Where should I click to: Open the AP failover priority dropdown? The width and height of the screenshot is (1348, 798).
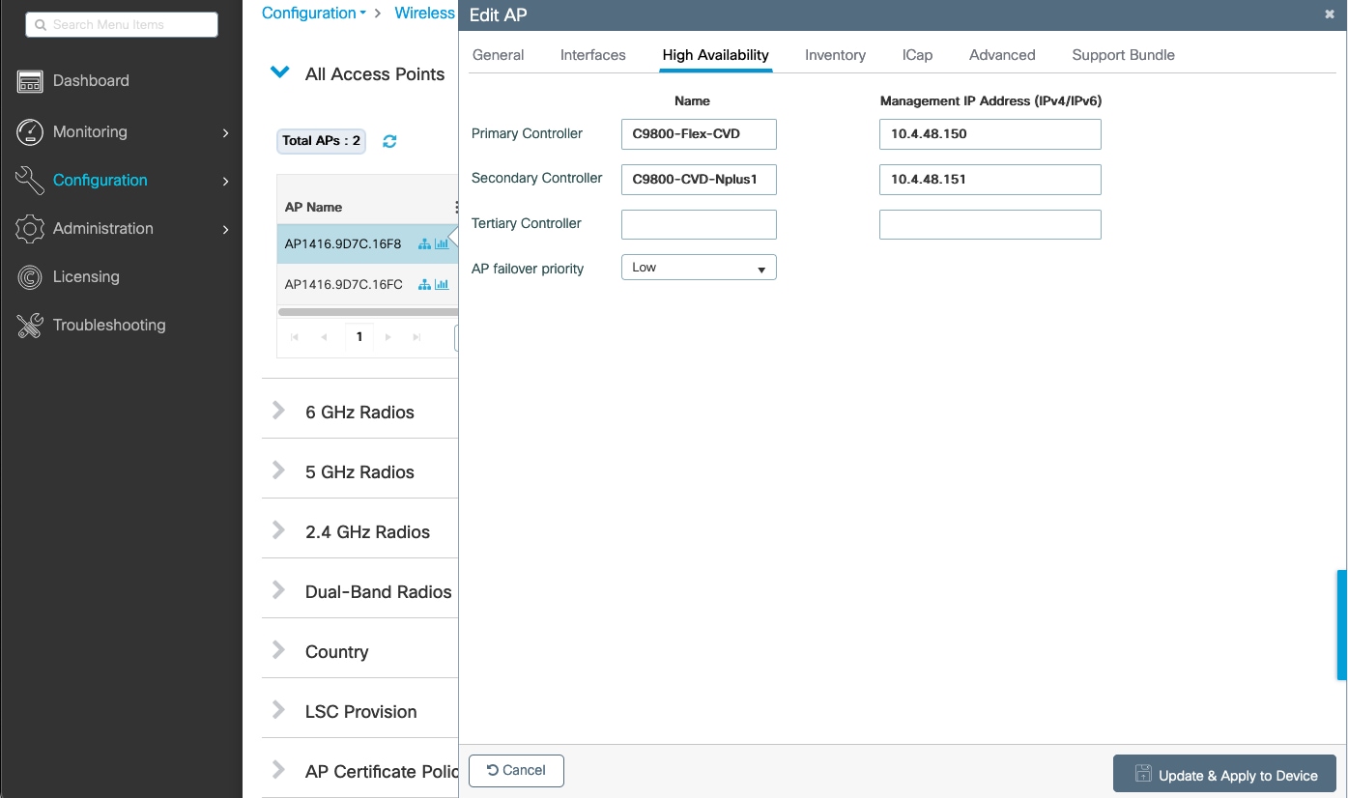(699, 268)
